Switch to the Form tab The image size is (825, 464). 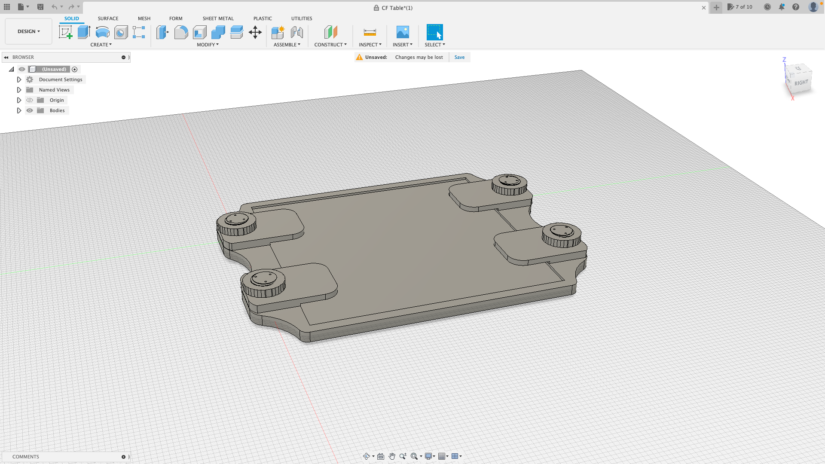pos(176,18)
